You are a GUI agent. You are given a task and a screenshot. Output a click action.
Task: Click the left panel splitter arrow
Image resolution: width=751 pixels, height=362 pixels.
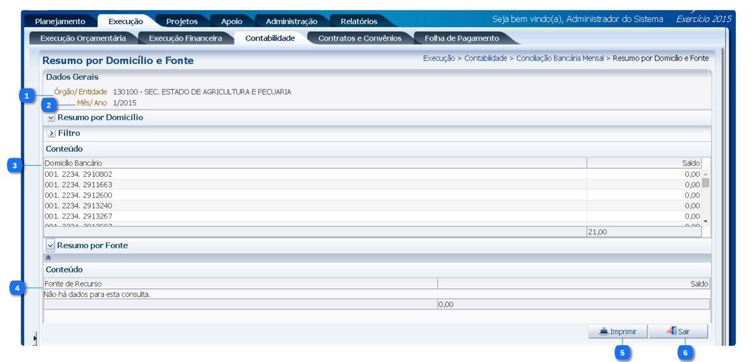35,338
